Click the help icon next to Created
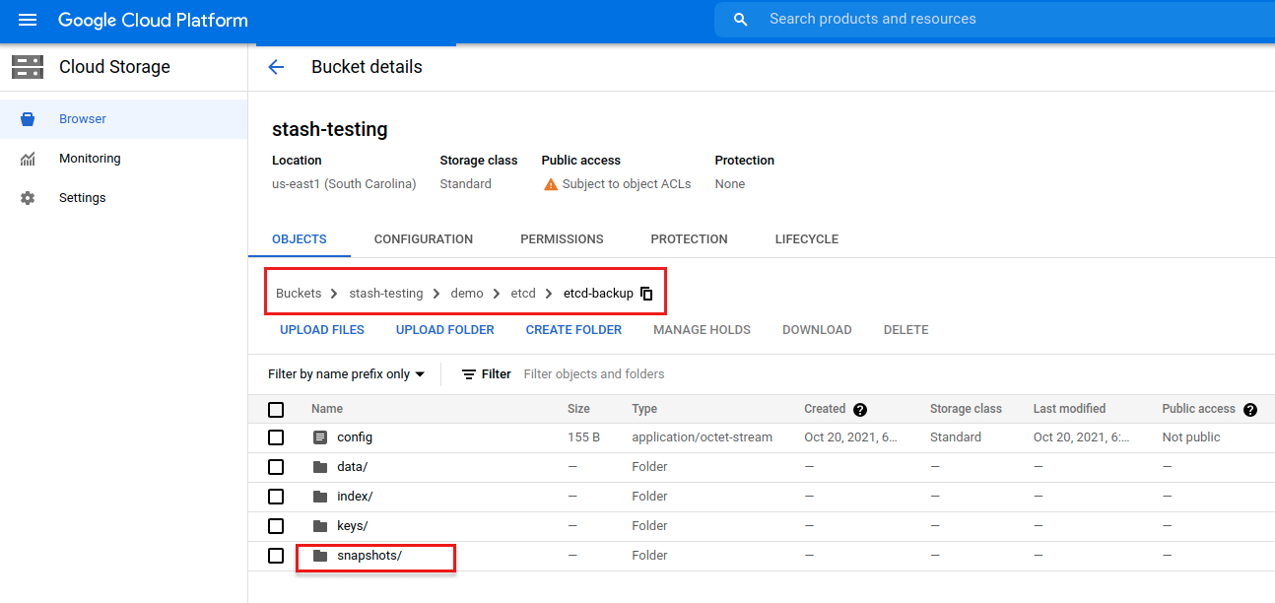This screenshot has width=1275, height=603. pyautogui.click(x=860, y=410)
